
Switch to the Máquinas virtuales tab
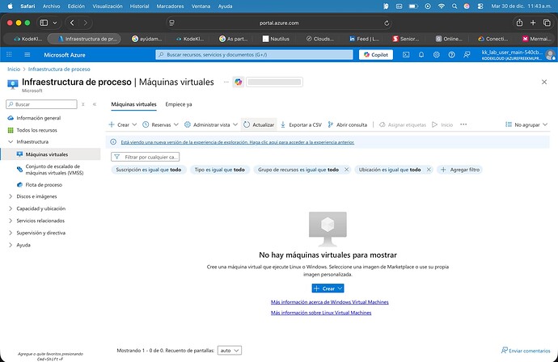(133, 104)
